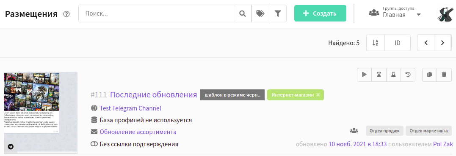Viewport: 456px width, 156px height.
Task: Go to next page arrow
Action: point(442,43)
